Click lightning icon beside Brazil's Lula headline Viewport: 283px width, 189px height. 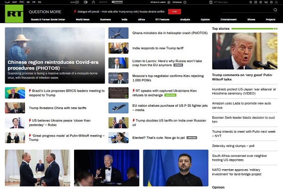point(30,91)
